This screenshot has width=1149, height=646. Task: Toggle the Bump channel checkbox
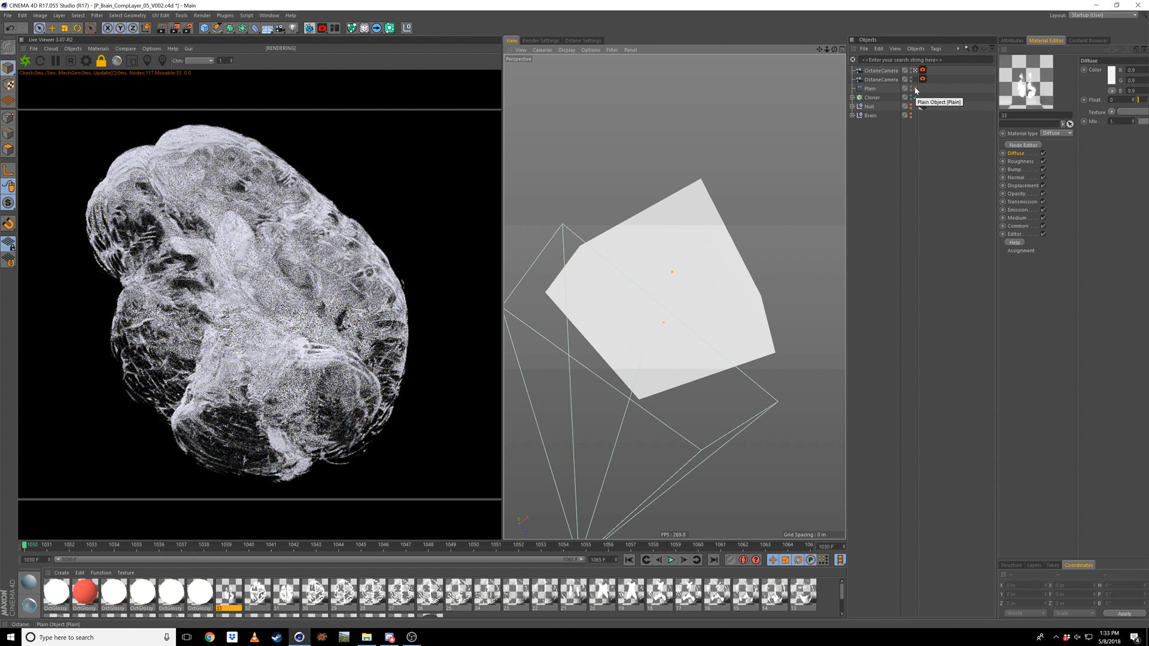tap(1043, 169)
